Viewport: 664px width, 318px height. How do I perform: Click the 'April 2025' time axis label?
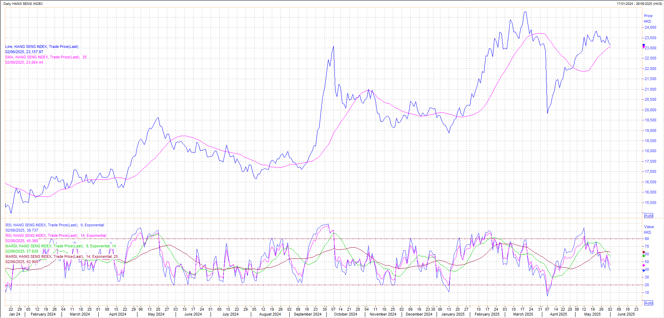(558, 314)
